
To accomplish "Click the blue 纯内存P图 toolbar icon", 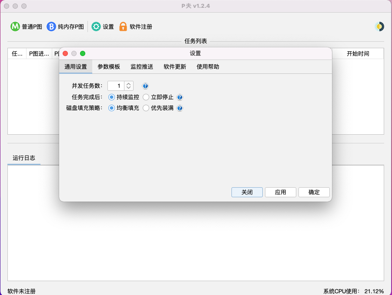I will coord(51,27).
